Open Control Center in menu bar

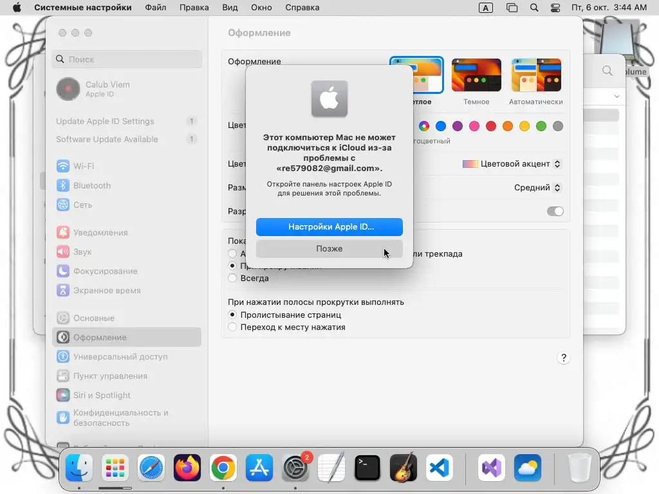(x=555, y=8)
